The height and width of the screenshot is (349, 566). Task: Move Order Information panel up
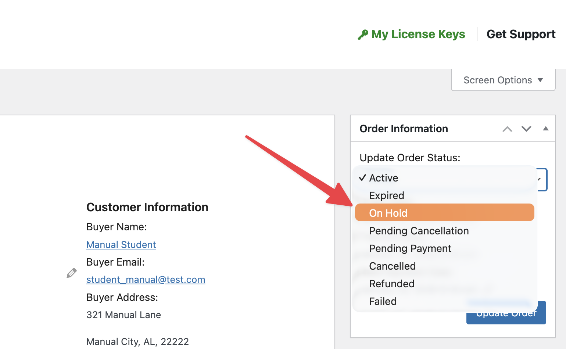point(507,129)
